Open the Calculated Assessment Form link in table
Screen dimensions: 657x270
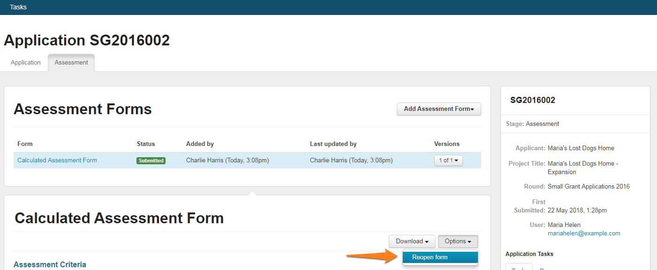[x=57, y=160]
